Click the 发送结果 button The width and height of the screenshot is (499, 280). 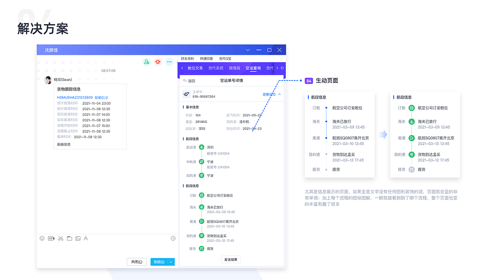tap(230, 259)
